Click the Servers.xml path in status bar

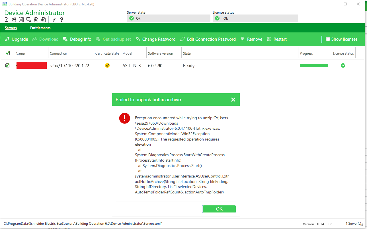pos(83,224)
